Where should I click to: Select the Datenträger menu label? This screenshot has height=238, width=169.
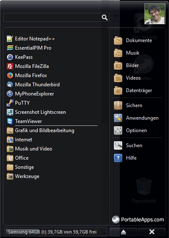[139, 90]
